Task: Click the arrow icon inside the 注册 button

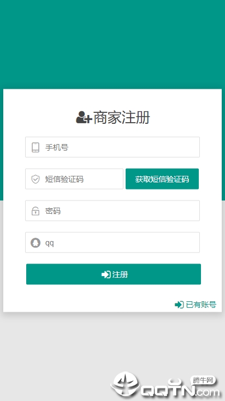Action: [x=106, y=274]
